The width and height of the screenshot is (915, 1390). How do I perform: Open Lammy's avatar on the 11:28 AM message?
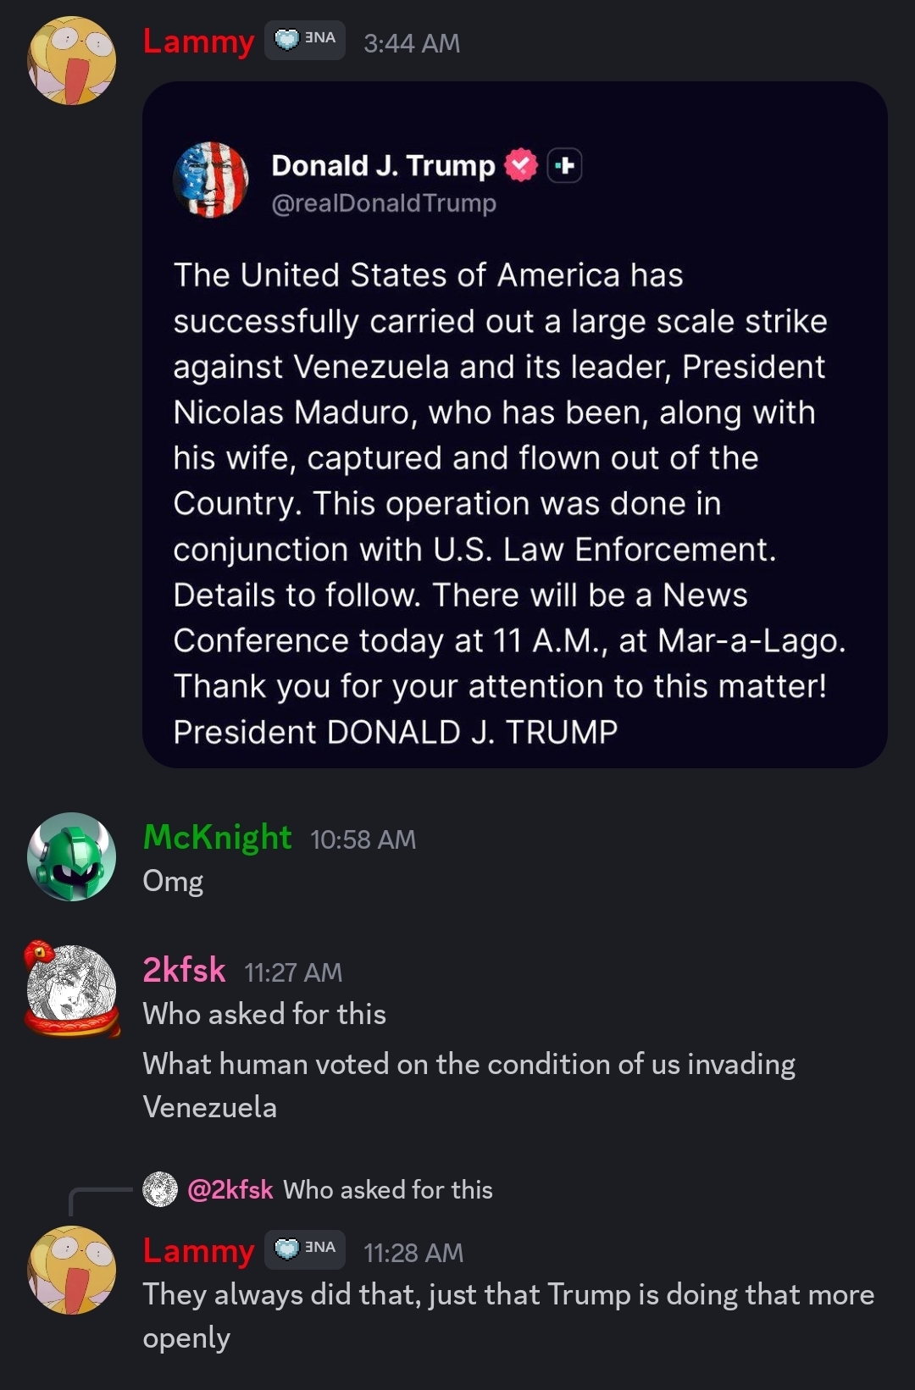[72, 1270]
